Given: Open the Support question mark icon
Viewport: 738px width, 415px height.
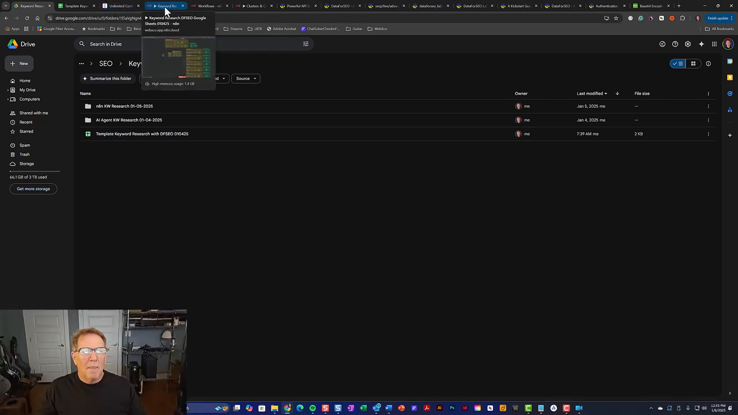Looking at the screenshot, I should click(x=675, y=44).
